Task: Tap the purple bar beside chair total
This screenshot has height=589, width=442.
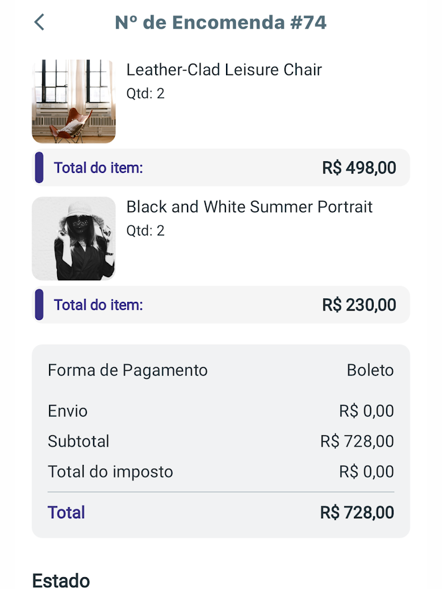Action: [39, 167]
